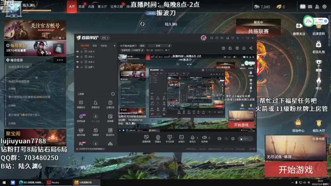
Task: Lock the 文本 4 source layer
Action: (82, 51)
